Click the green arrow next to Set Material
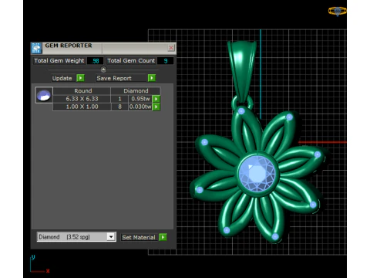The image size is (370, 278). (x=163, y=237)
